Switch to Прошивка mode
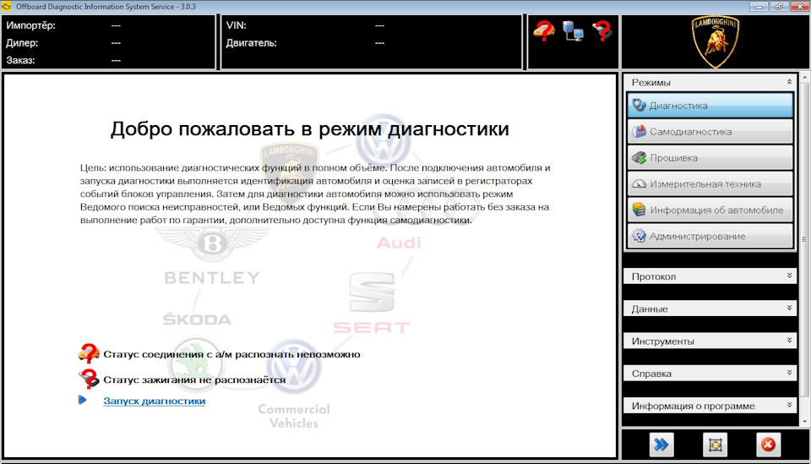This screenshot has width=811, height=464. coord(710,158)
